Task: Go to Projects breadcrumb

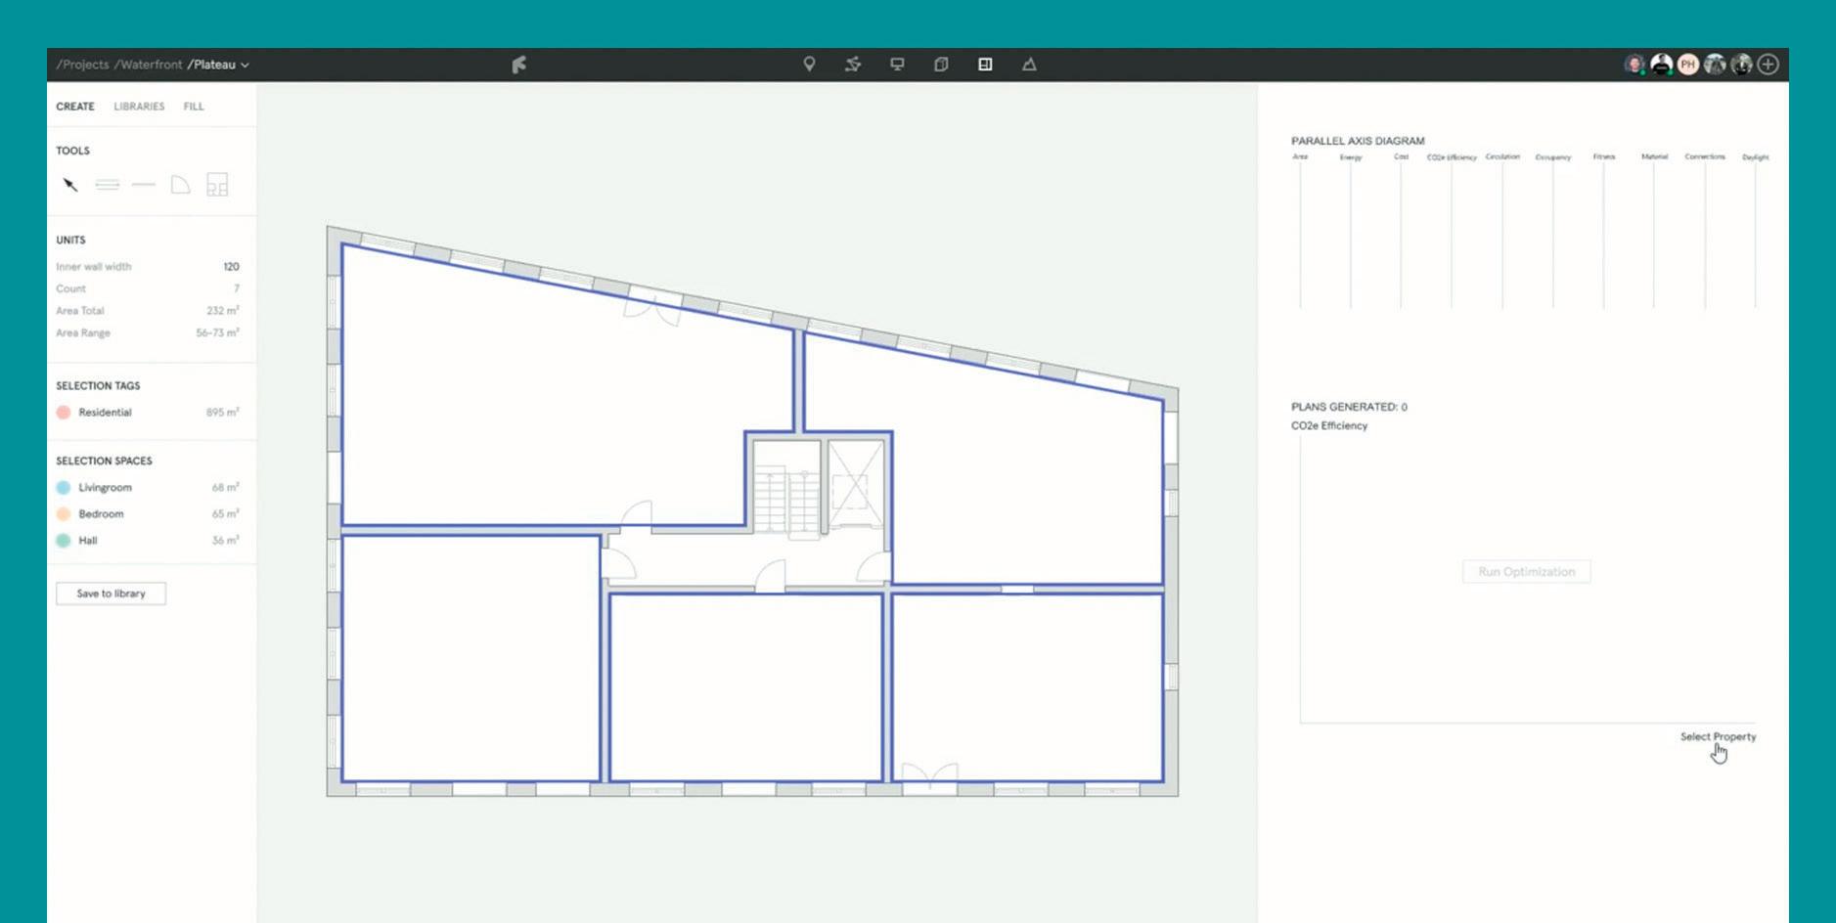Action: [x=82, y=65]
